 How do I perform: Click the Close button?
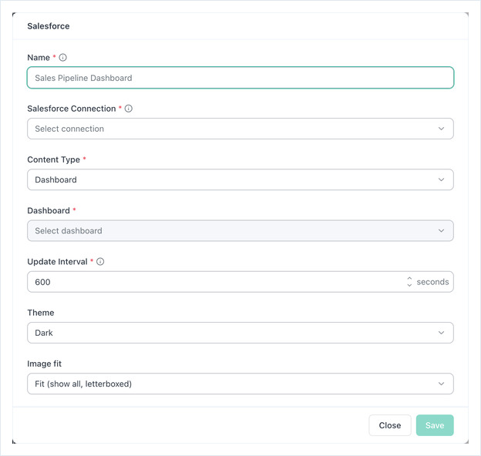[x=390, y=425]
